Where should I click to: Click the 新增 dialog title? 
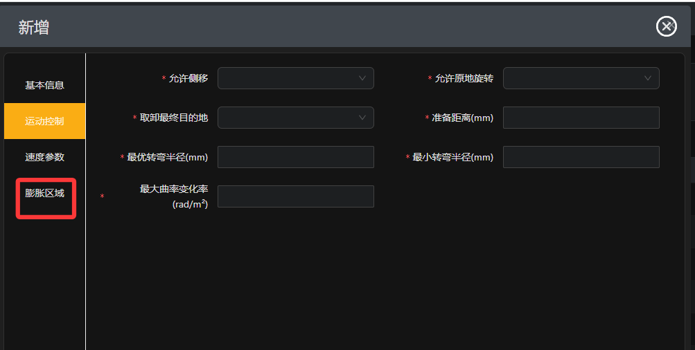tap(34, 28)
